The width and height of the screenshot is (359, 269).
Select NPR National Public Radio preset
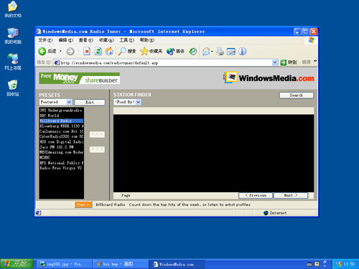coord(61,163)
